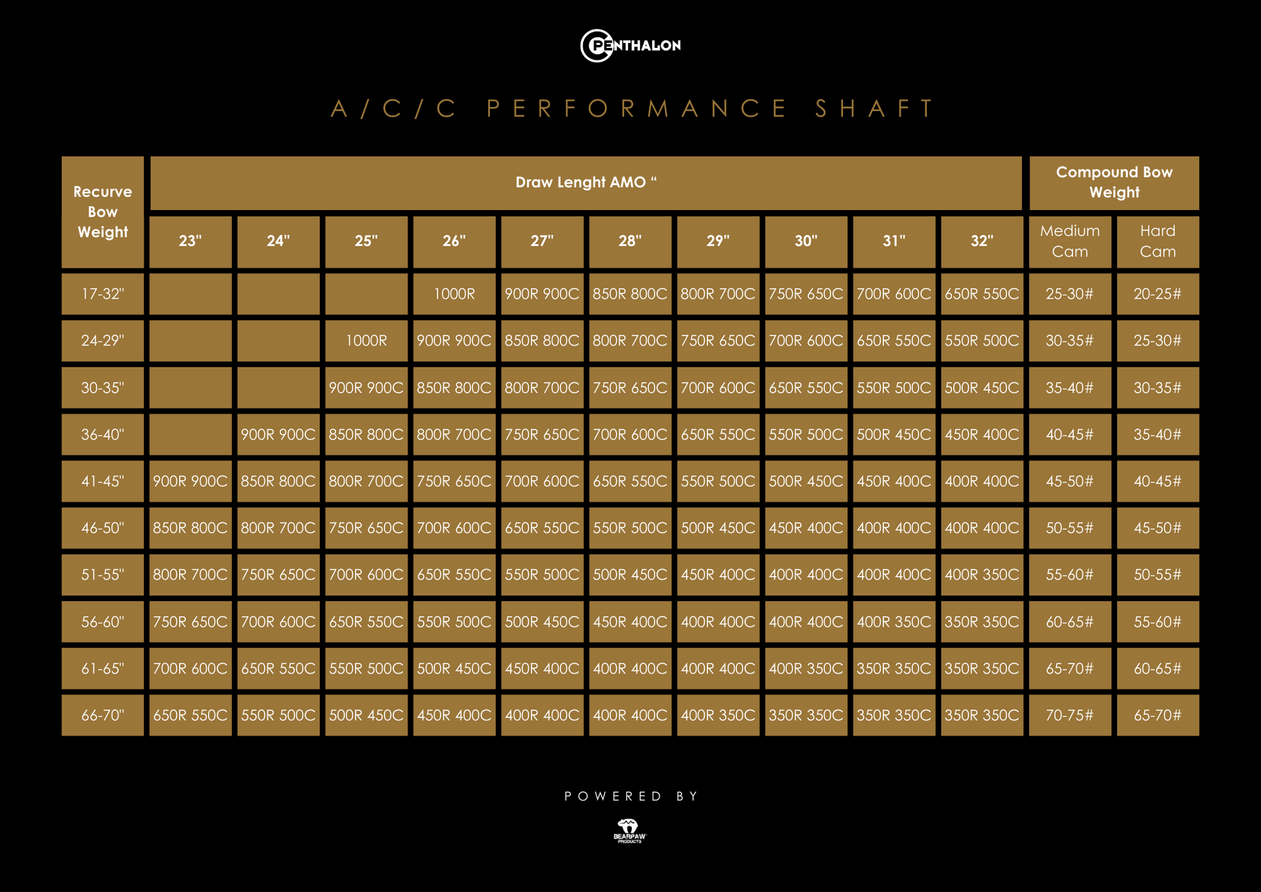Click the Medium Cam column header
Image resolution: width=1261 pixels, height=892 pixels.
click(1069, 241)
